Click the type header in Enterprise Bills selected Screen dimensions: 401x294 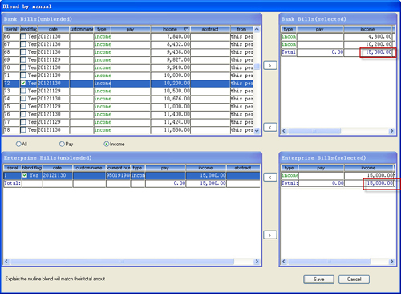click(x=290, y=168)
